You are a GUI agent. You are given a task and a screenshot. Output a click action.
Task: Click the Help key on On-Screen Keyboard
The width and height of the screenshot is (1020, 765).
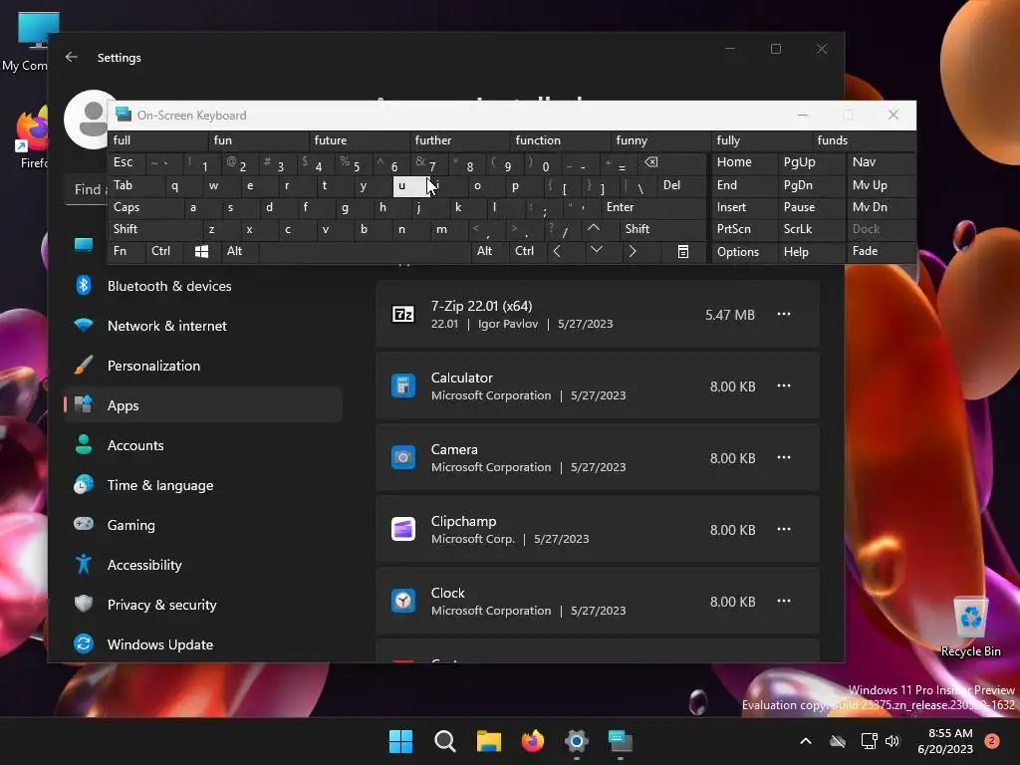(811, 252)
